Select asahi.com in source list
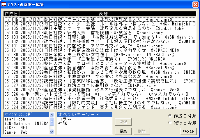The image size is (200, 138). [x=26, y=119]
